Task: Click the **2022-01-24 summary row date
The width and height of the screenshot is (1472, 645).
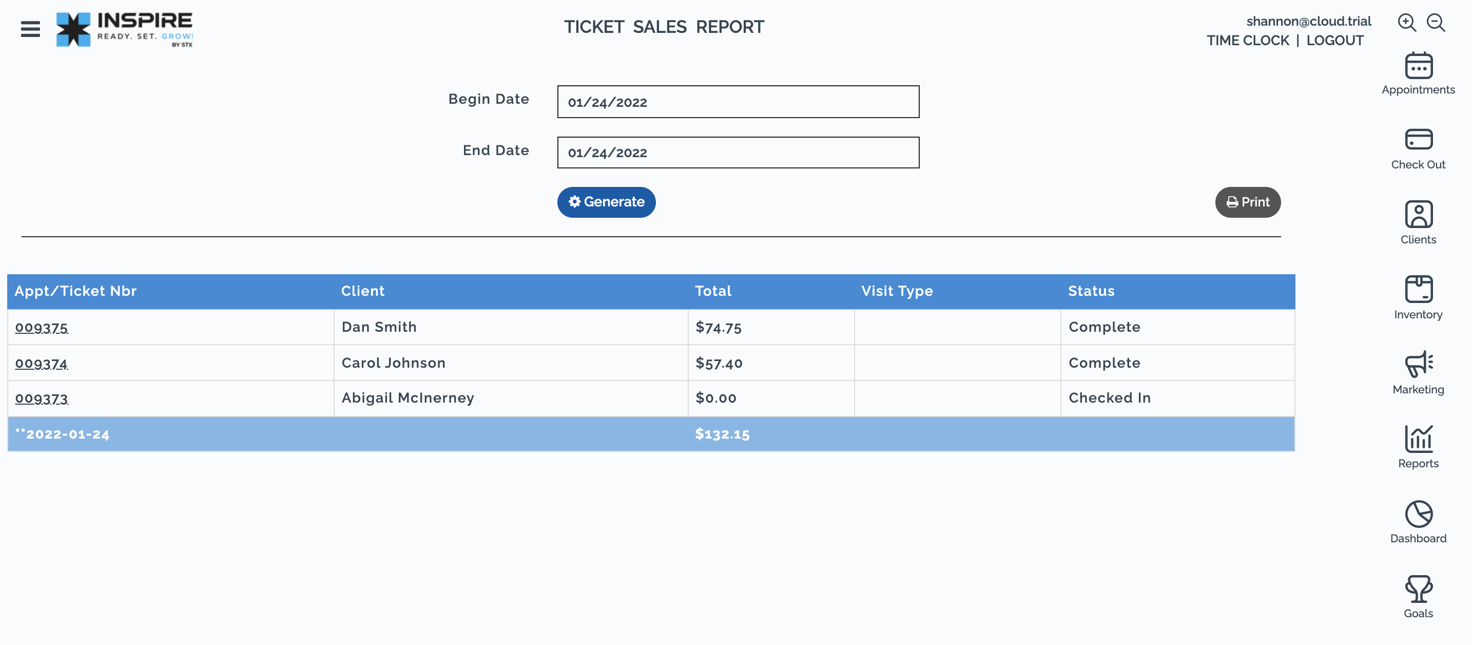Action: (x=62, y=434)
